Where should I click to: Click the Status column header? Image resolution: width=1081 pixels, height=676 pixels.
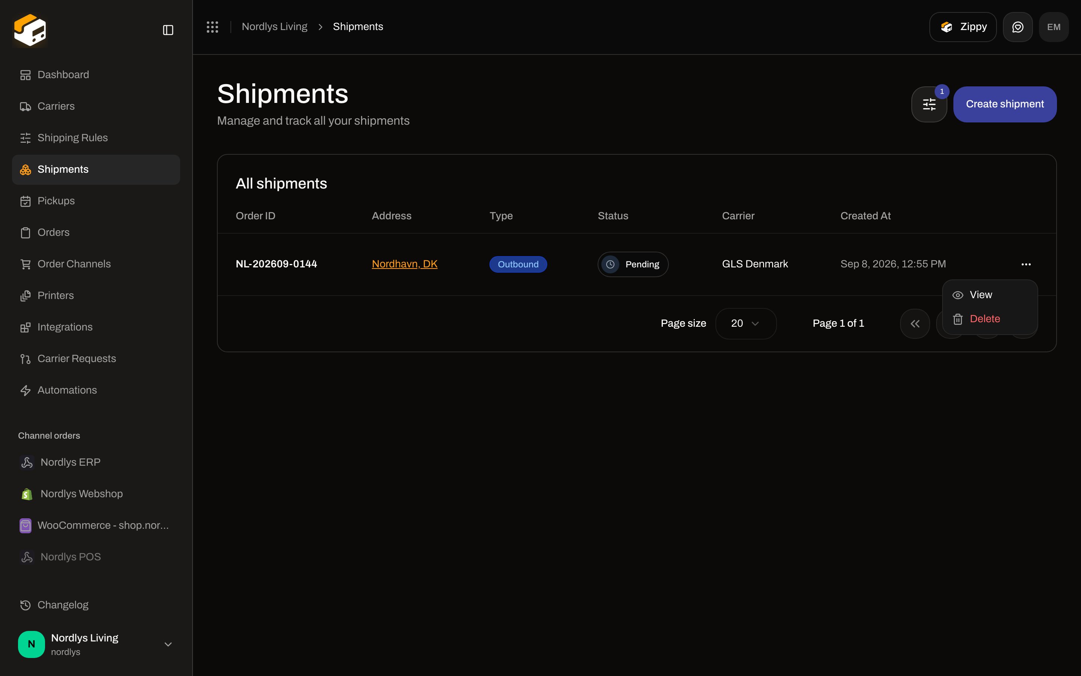(x=613, y=216)
